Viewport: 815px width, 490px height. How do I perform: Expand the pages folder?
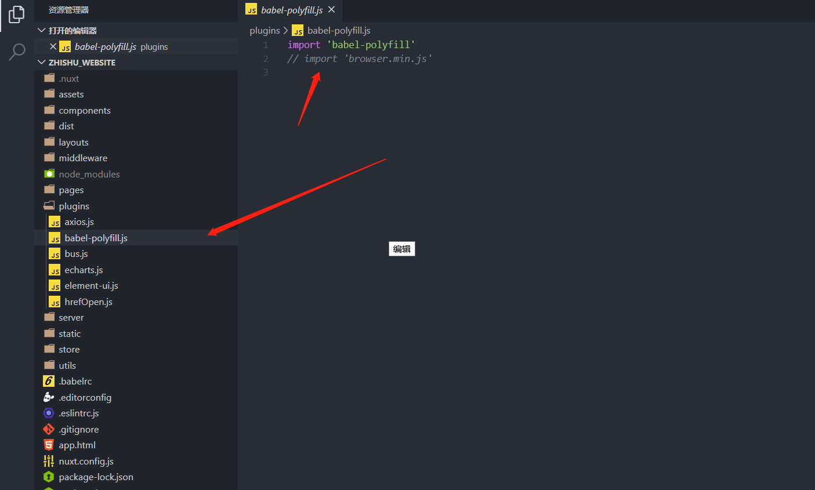[x=136, y=190]
